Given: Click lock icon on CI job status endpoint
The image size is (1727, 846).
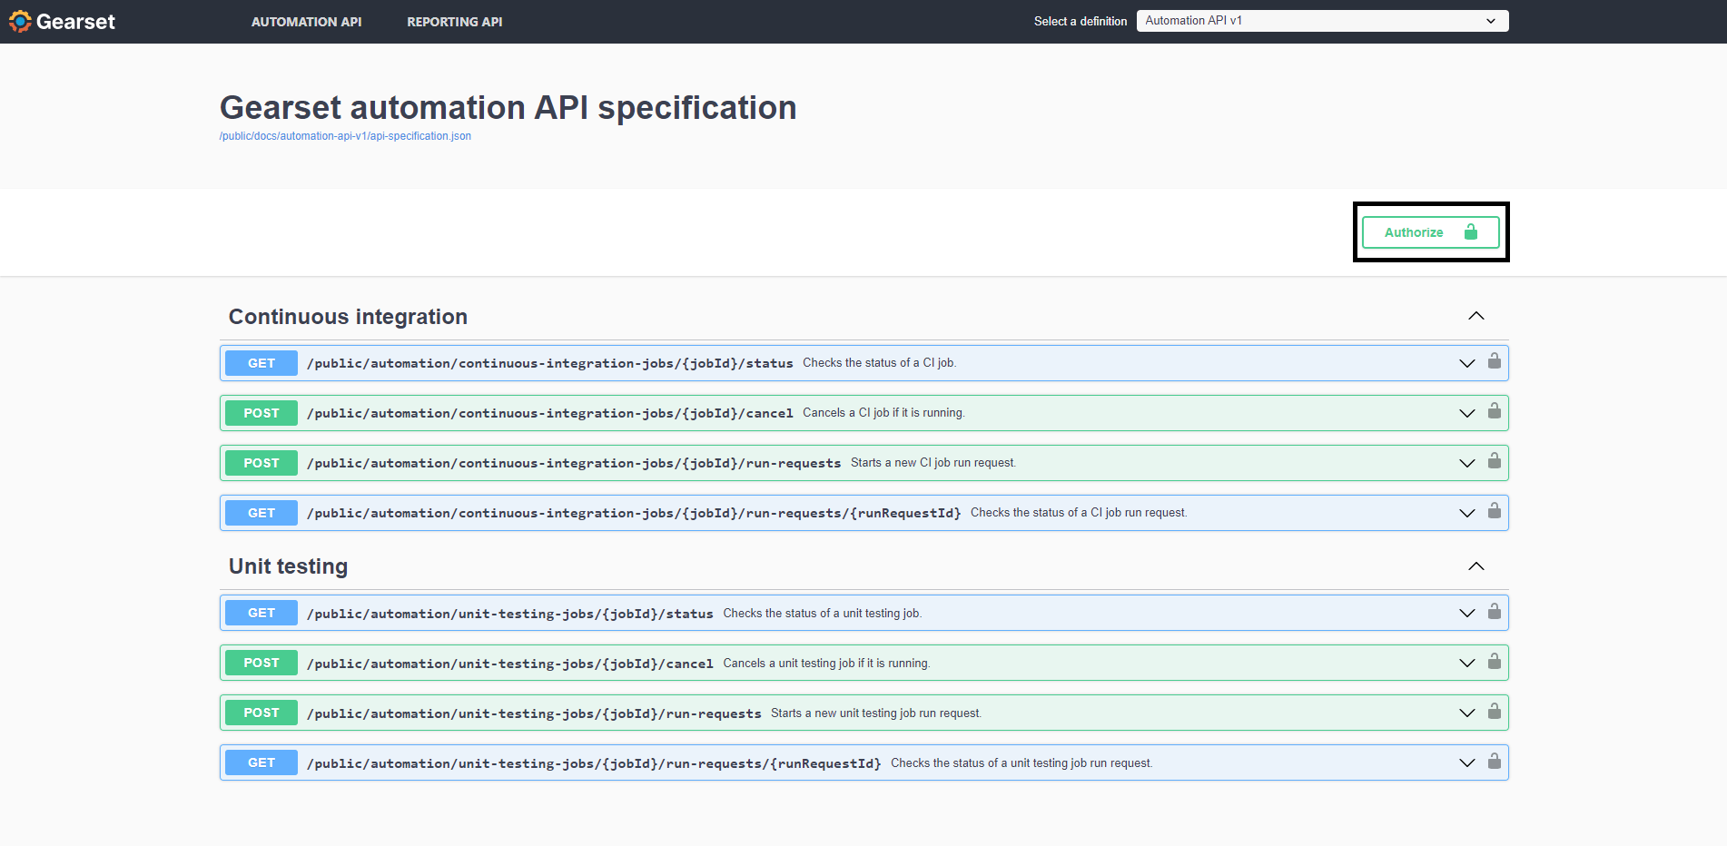Looking at the screenshot, I should 1494,362.
